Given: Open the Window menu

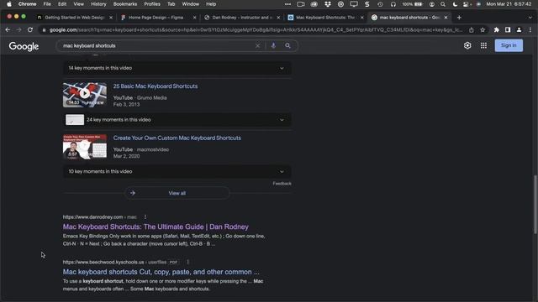Looking at the screenshot, I should tap(191, 4).
